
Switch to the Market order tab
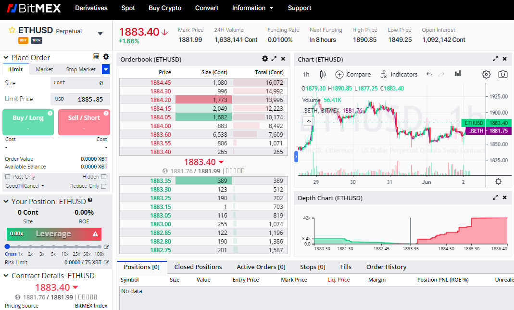pyautogui.click(x=44, y=69)
